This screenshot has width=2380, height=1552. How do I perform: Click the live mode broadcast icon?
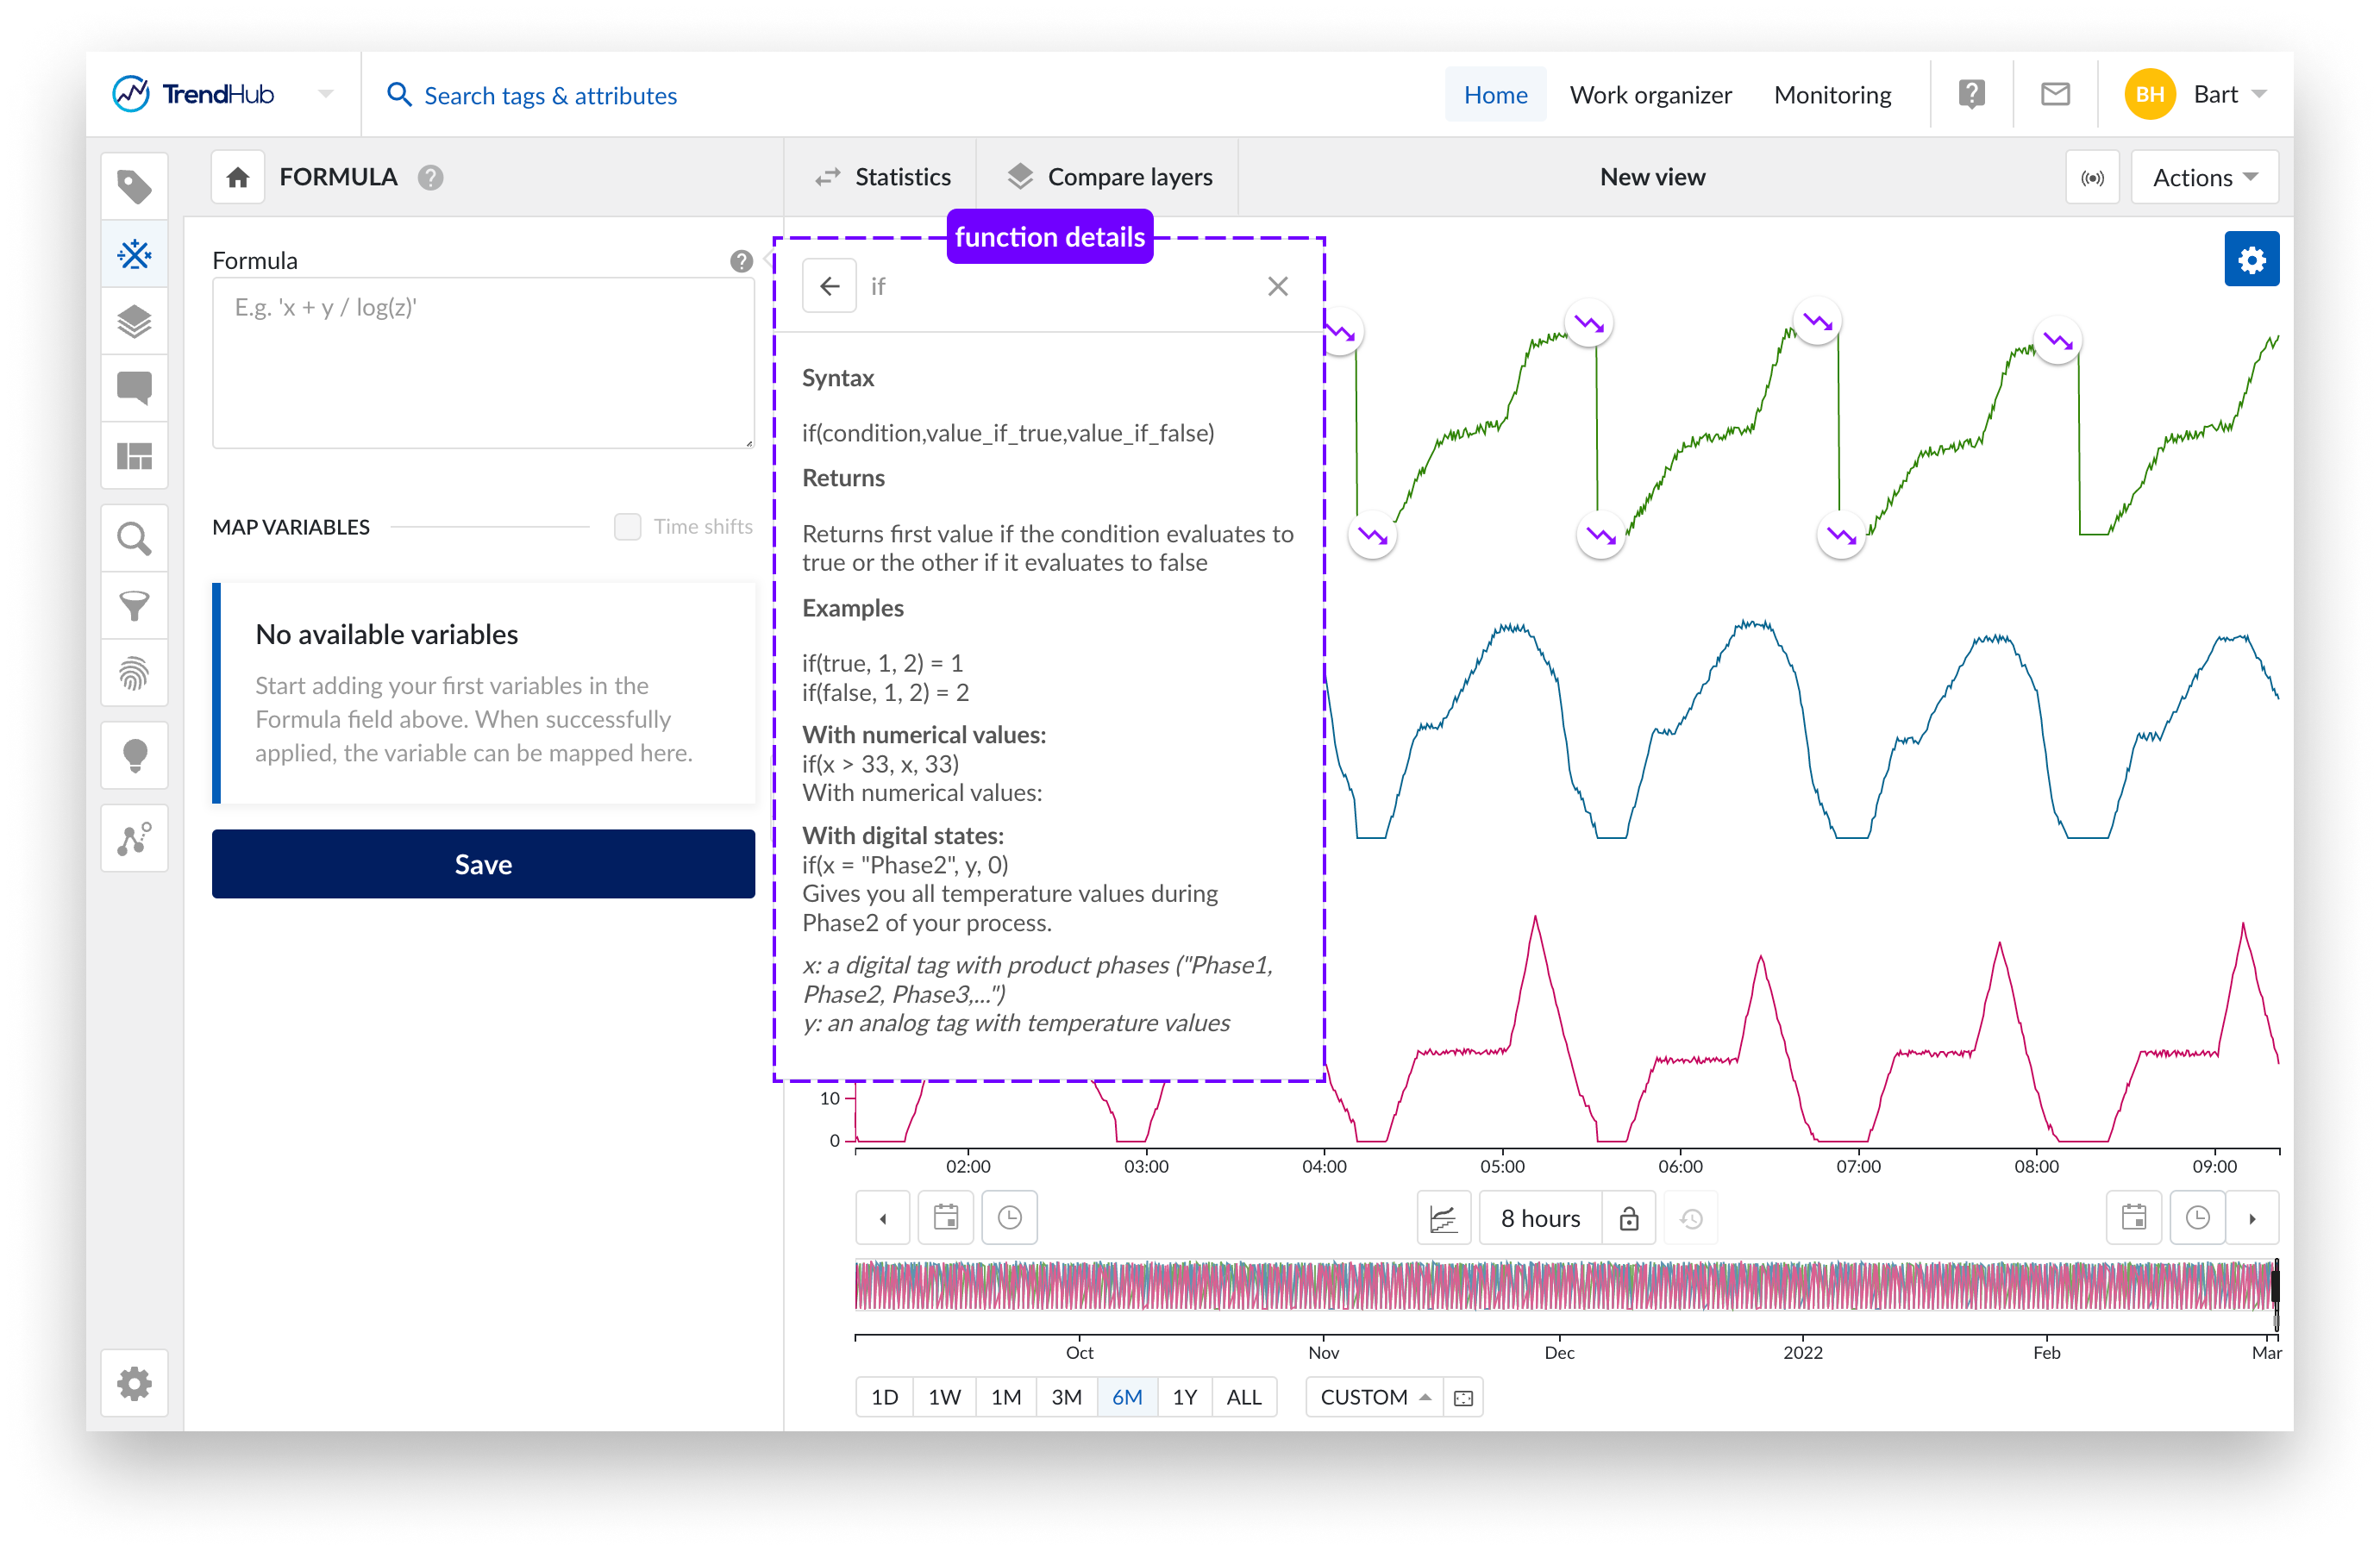point(2091,178)
